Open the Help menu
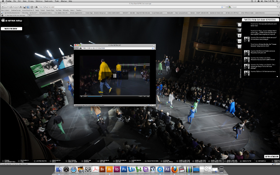Screen dimensions: 280x175 click(x=70, y=1)
